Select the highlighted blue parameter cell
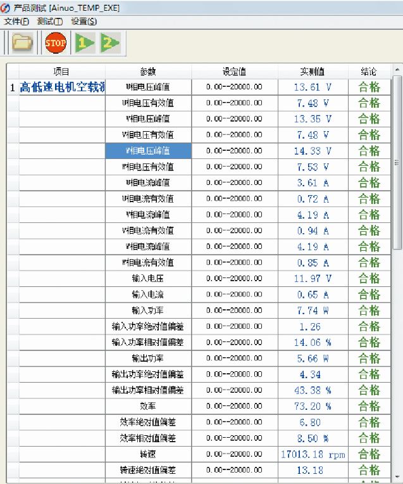The image size is (403, 484). [x=148, y=151]
